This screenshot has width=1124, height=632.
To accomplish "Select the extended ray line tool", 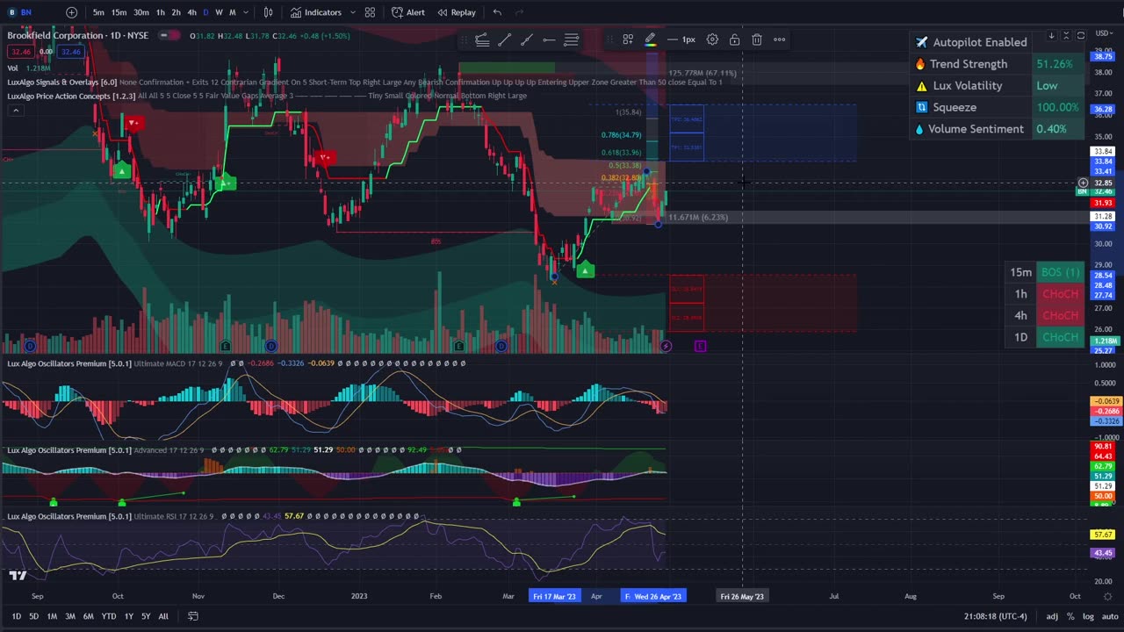I will pos(526,39).
